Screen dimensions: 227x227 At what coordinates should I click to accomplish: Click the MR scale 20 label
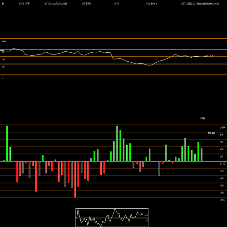[222, 157]
